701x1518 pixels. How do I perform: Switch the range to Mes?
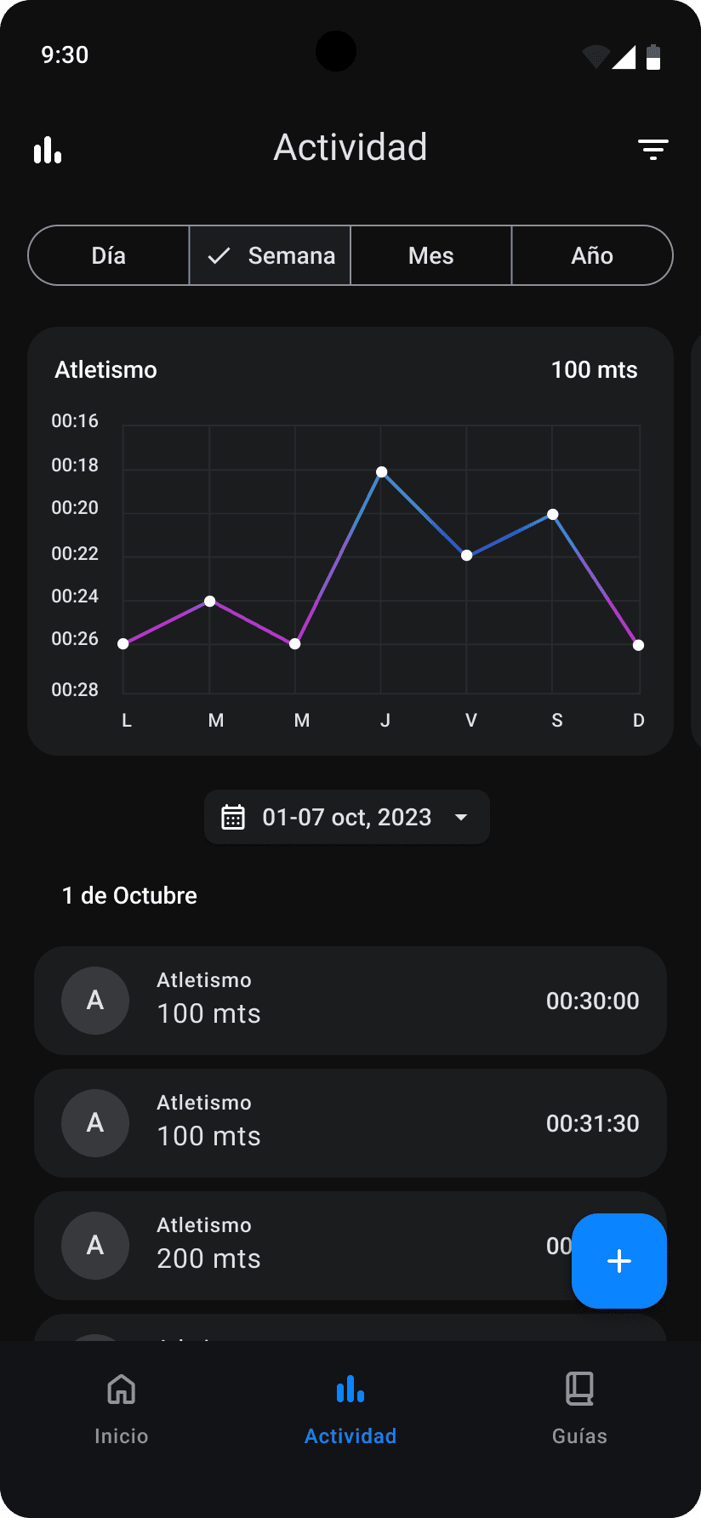(431, 255)
